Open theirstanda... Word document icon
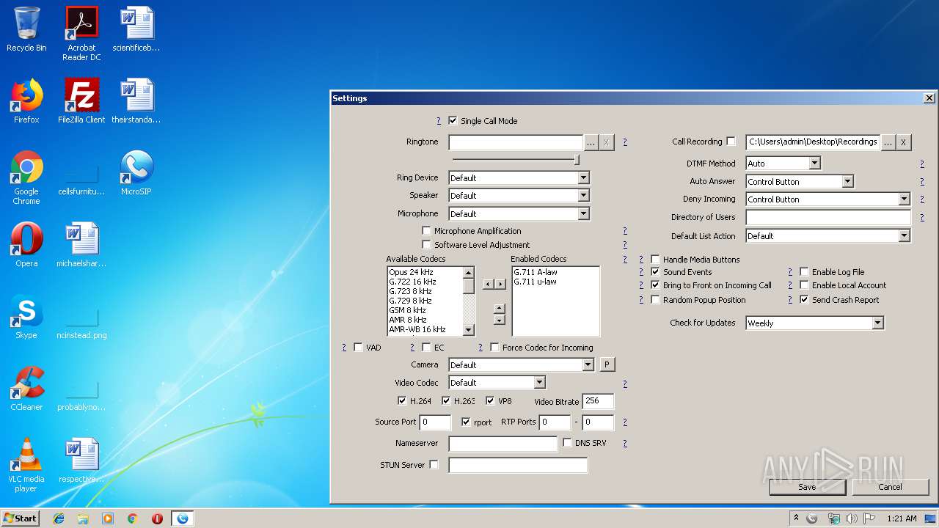Screen dimensions: 939x528 pos(136,101)
